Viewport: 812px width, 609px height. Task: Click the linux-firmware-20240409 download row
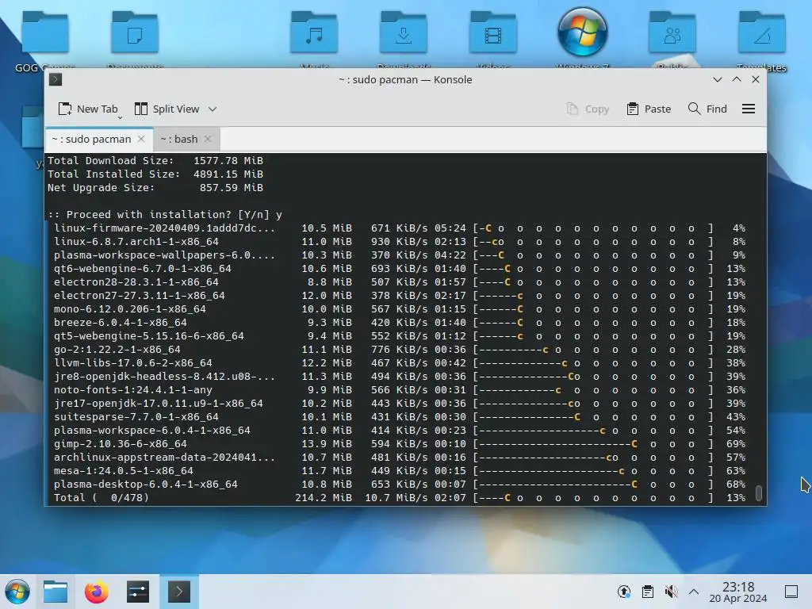pos(400,228)
